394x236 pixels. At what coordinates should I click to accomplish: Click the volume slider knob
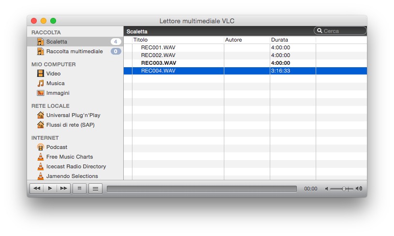coord(344,189)
